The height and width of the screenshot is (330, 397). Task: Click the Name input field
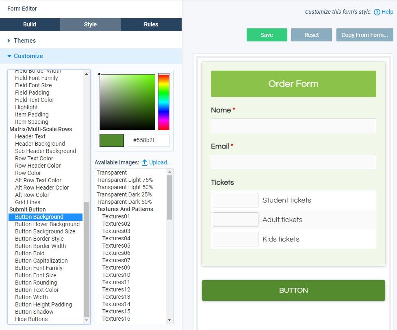tap(293, 126)
